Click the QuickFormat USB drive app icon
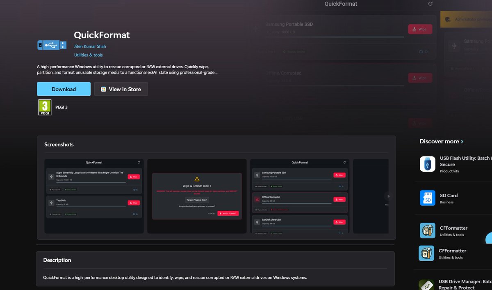 [x=52, y=45]
